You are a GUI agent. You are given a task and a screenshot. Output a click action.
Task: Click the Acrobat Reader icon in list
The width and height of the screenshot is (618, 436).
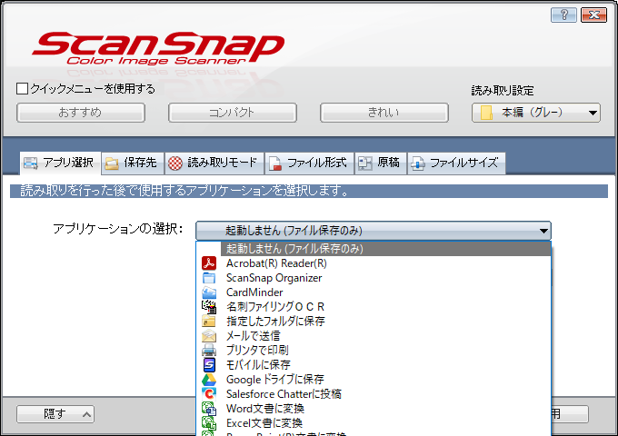209,263
